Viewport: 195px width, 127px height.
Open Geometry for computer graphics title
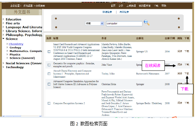(x=74, y=65)
